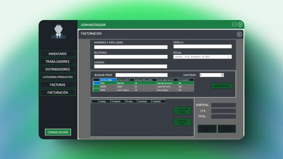Click the Cantidad header in invoice grid
This screenshot has width=283, height=159.
coord(144,101)
